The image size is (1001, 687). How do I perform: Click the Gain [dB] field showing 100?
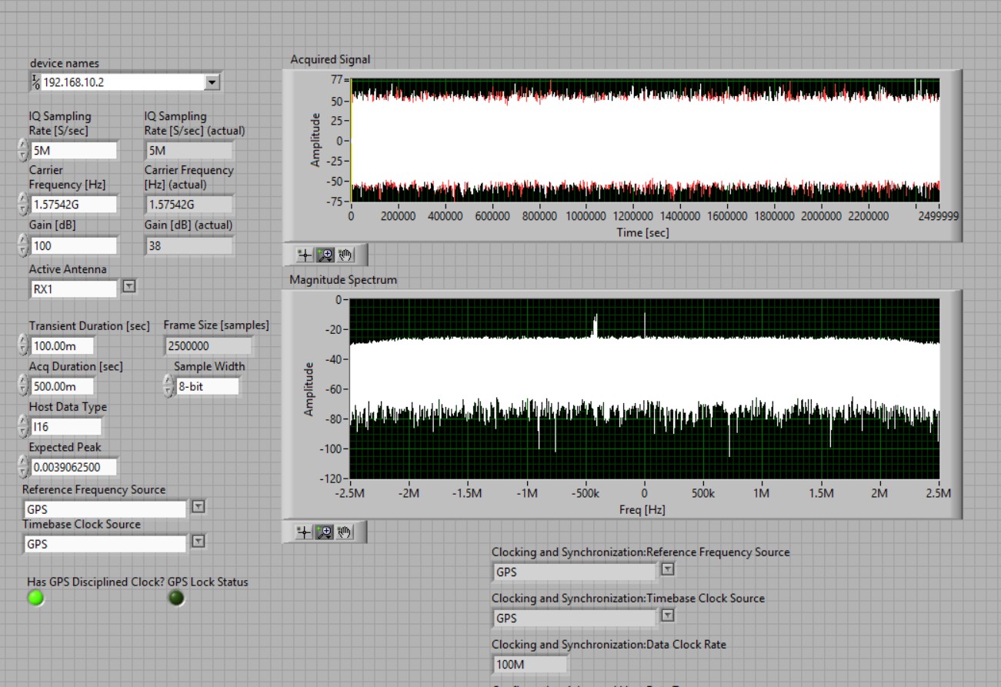pos(74,245)
